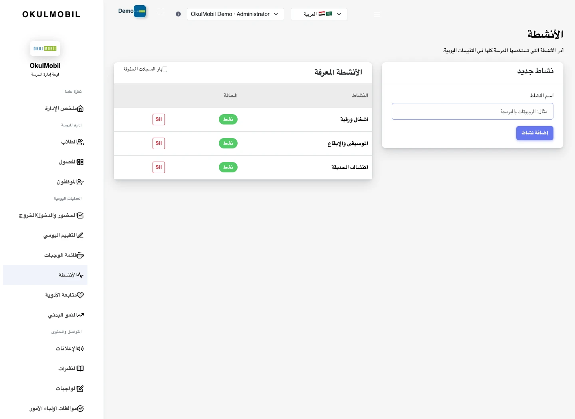Image resolution: width=575 pixels, height=419 pixels.
Task: Click نشط status badge for الموسيقى والإيقاع
Action: click(x=228, y=143)
